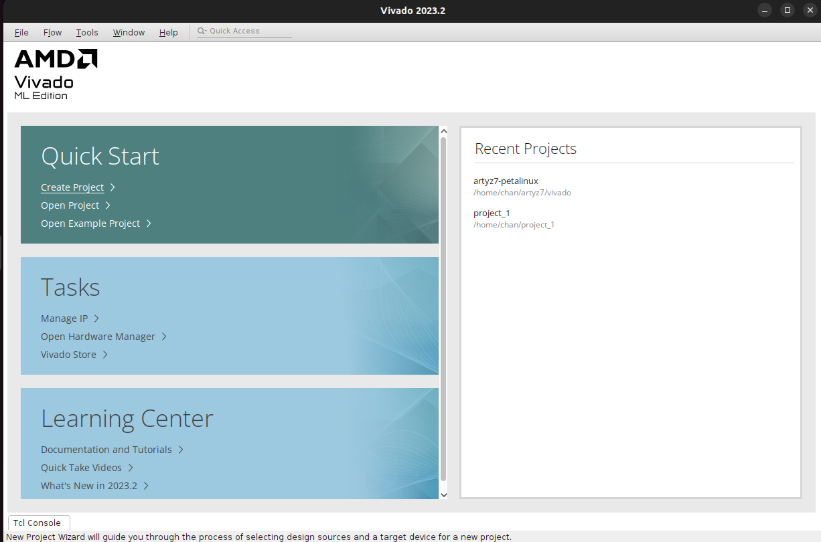
Task: Click the Open Project link
Action: click(x=70, y=205)
